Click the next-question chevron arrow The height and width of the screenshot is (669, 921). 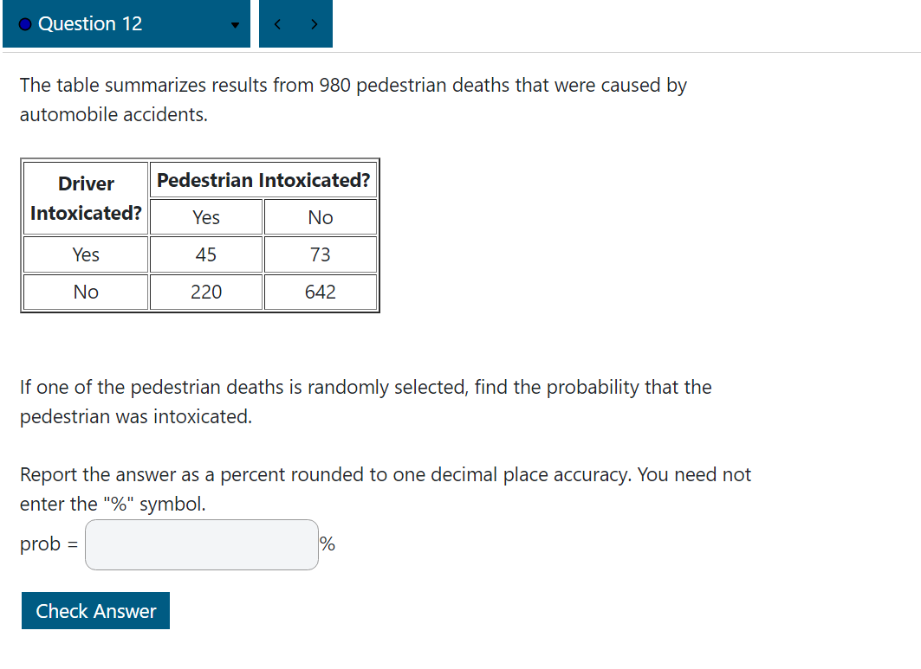(315, 23)
